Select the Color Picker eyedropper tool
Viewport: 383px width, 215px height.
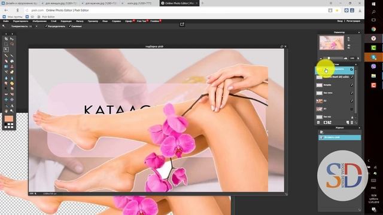click(6, 106)
